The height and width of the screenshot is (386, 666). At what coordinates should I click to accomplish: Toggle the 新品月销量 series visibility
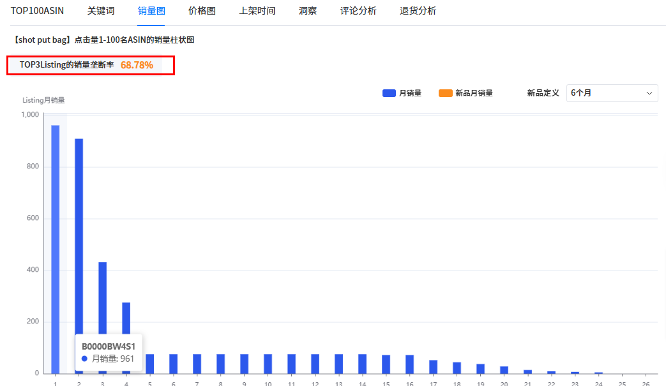pyautogui.click(x=467, y=93)
